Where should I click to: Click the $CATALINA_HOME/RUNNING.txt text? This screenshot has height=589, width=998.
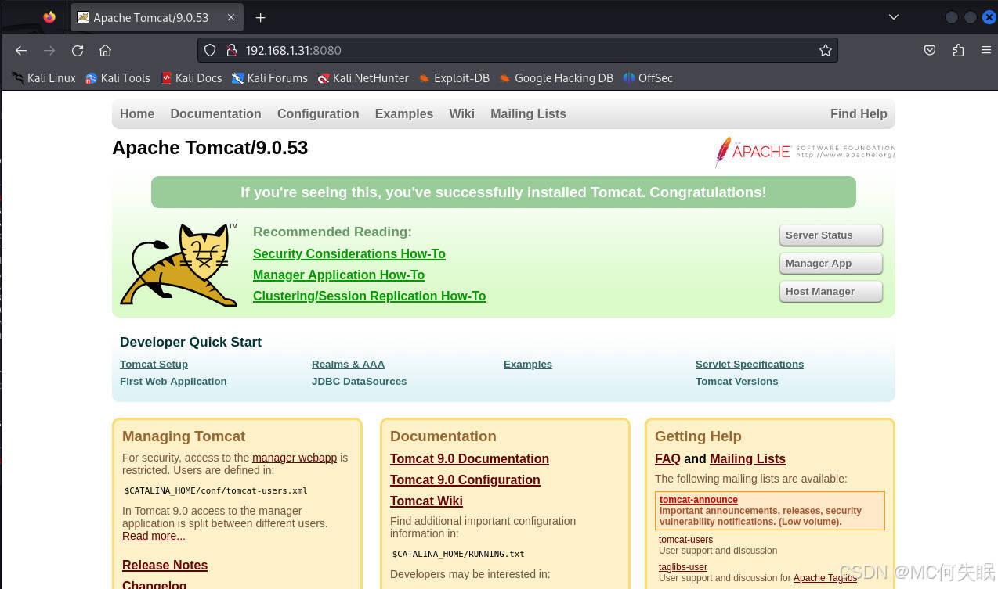458,554
